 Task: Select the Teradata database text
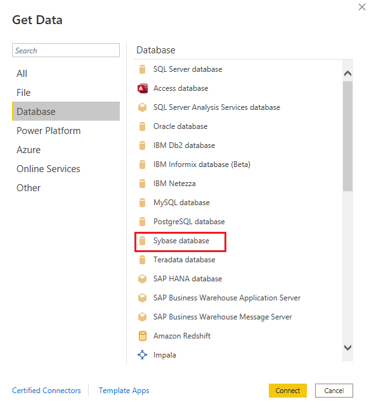(184, 260)
